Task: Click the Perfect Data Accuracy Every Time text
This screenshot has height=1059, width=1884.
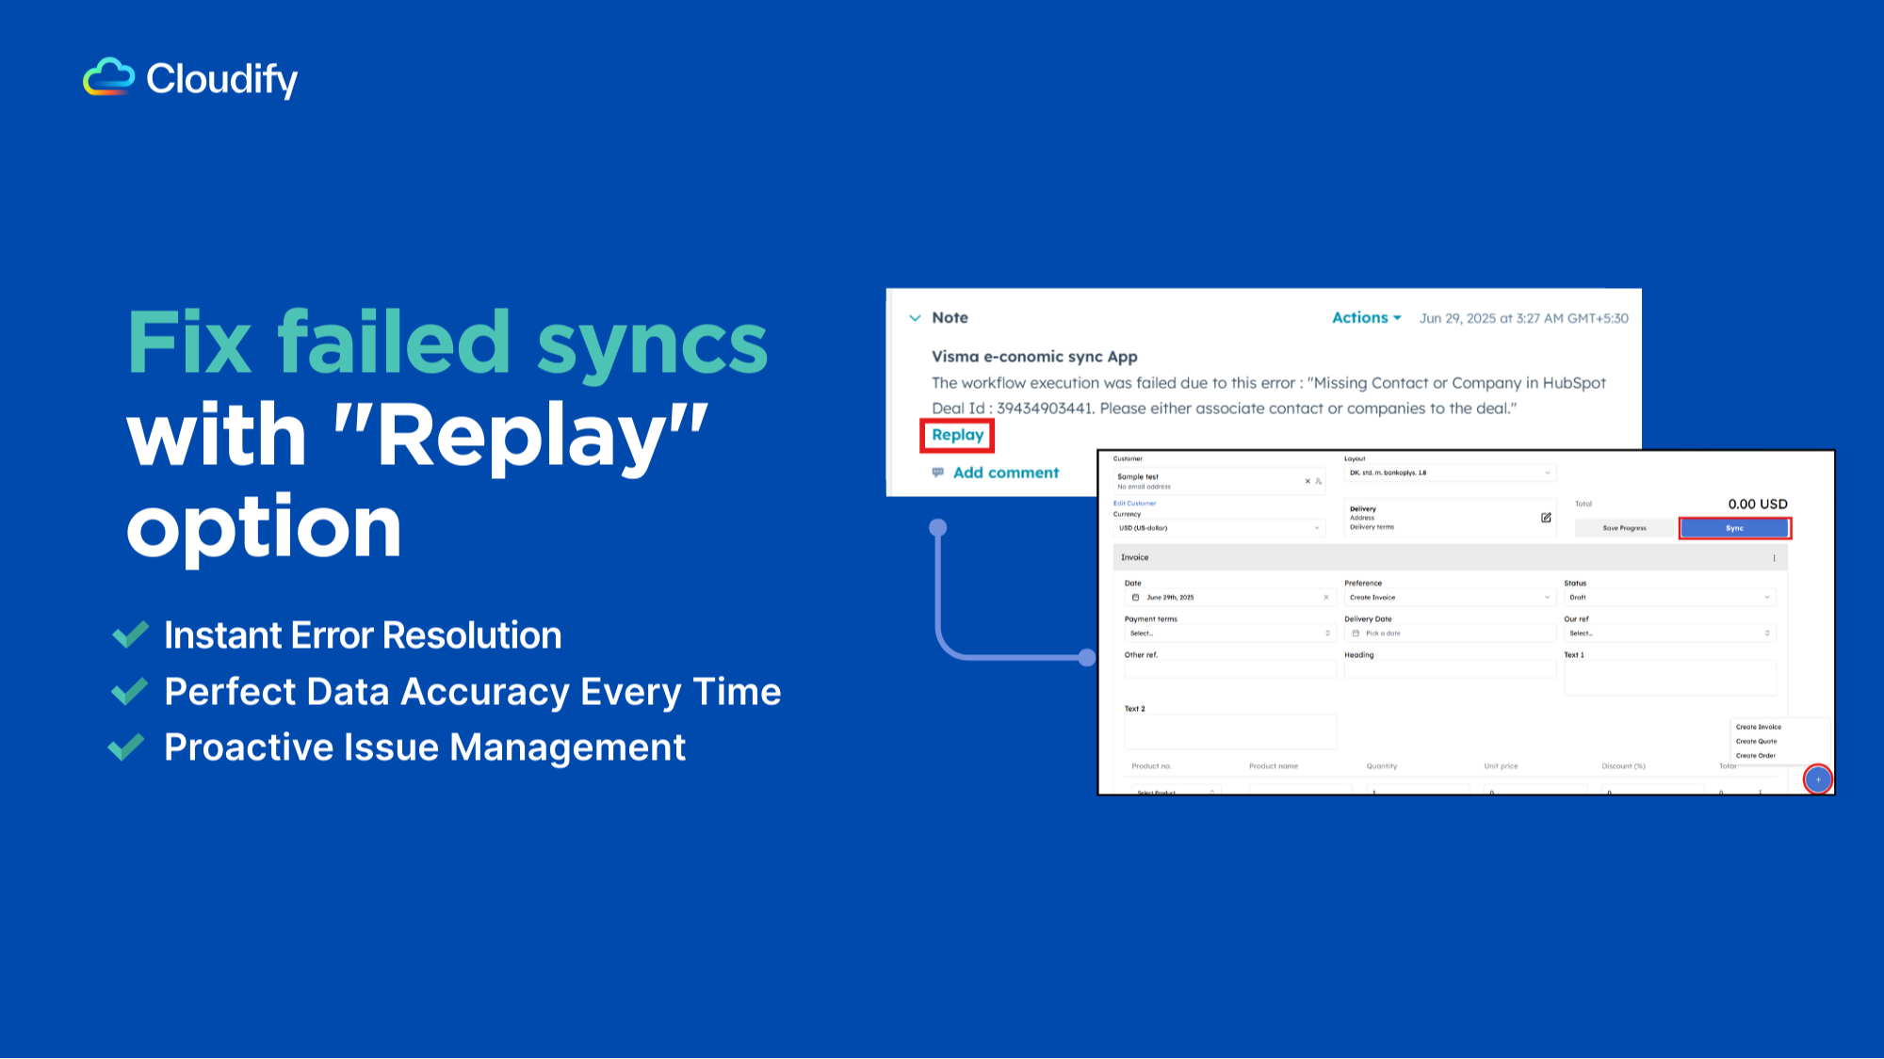Action: [473, 692]
